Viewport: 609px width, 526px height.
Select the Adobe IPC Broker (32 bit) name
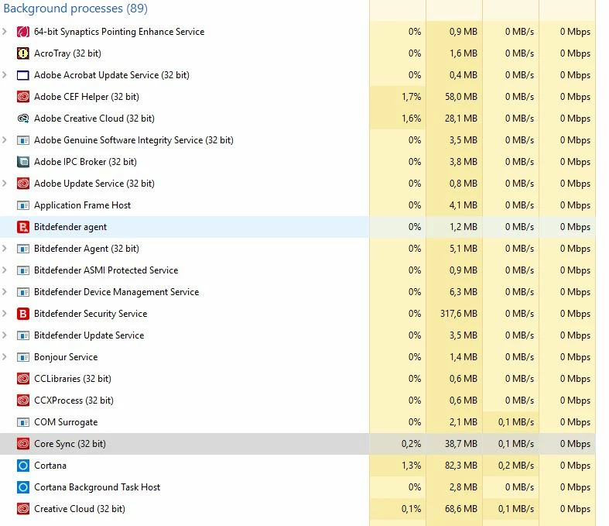click(x=85, y=162)
